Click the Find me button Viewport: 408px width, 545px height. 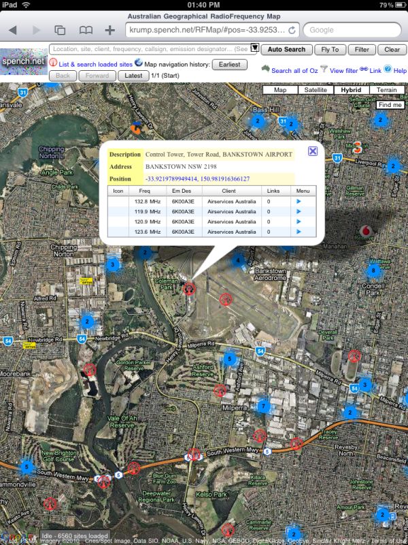(x=390, y=105)
